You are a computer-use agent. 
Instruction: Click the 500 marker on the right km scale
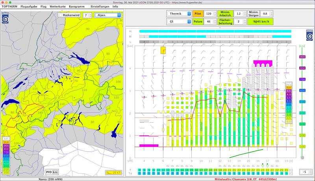coord(302,102)
